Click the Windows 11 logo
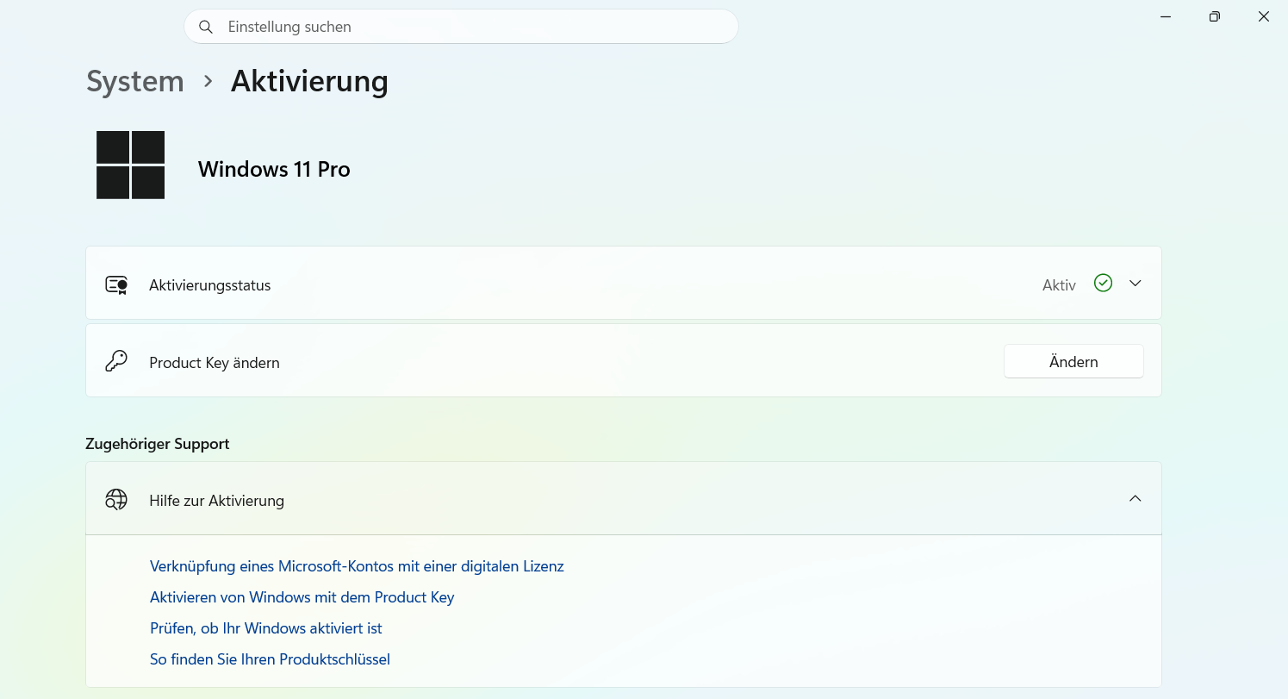This screenshot has width=1288, height=699. click(x=130, y=165)
